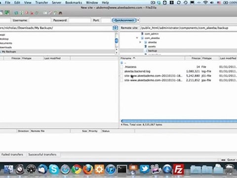
Task: Click the Wi-Fi status menu bar icon
Action: [x=205, y=2]
